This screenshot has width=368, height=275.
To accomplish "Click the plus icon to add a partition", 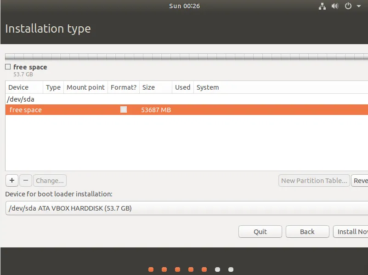I will coord(11,180).
